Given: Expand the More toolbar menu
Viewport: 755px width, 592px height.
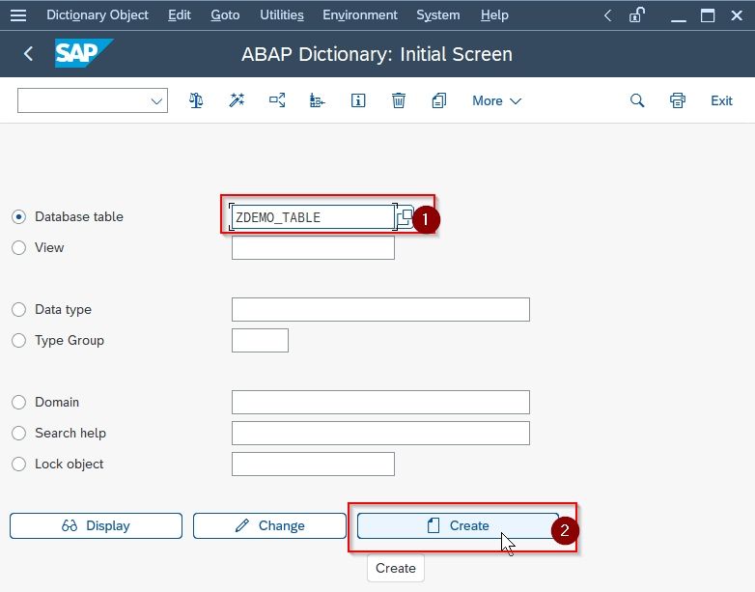Looking at the screenshot, I should point(496,100).
